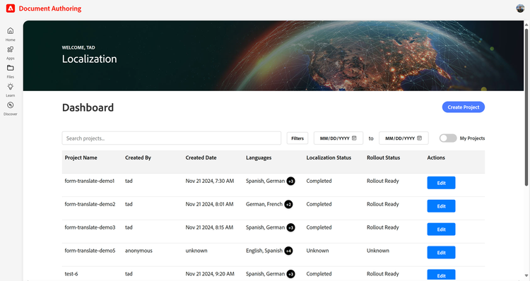
Task: Click the Adobe logo icon
Action: [11, 8]
